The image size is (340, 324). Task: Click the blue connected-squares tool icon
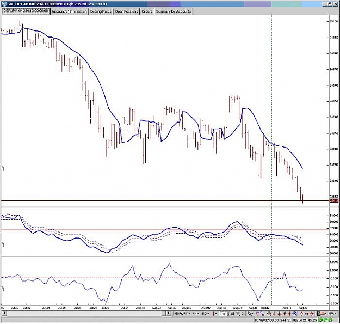[262, 314]
